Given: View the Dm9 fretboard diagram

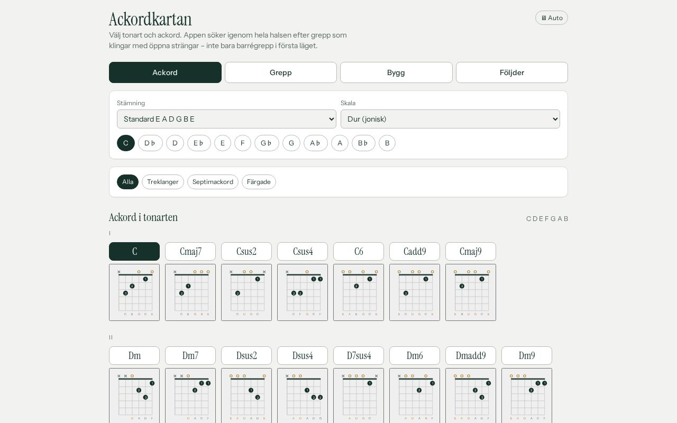Looking at the screenshot, I should pos(527,396).
